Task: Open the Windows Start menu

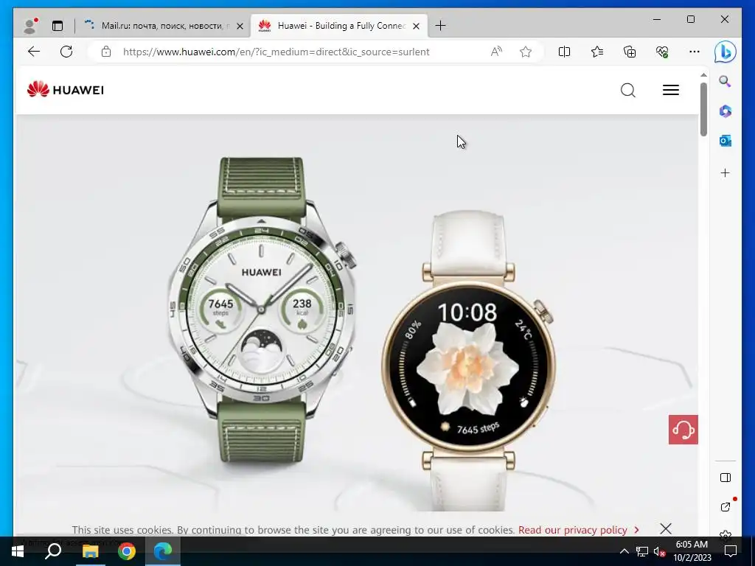Action: click(x=17, y=551)
